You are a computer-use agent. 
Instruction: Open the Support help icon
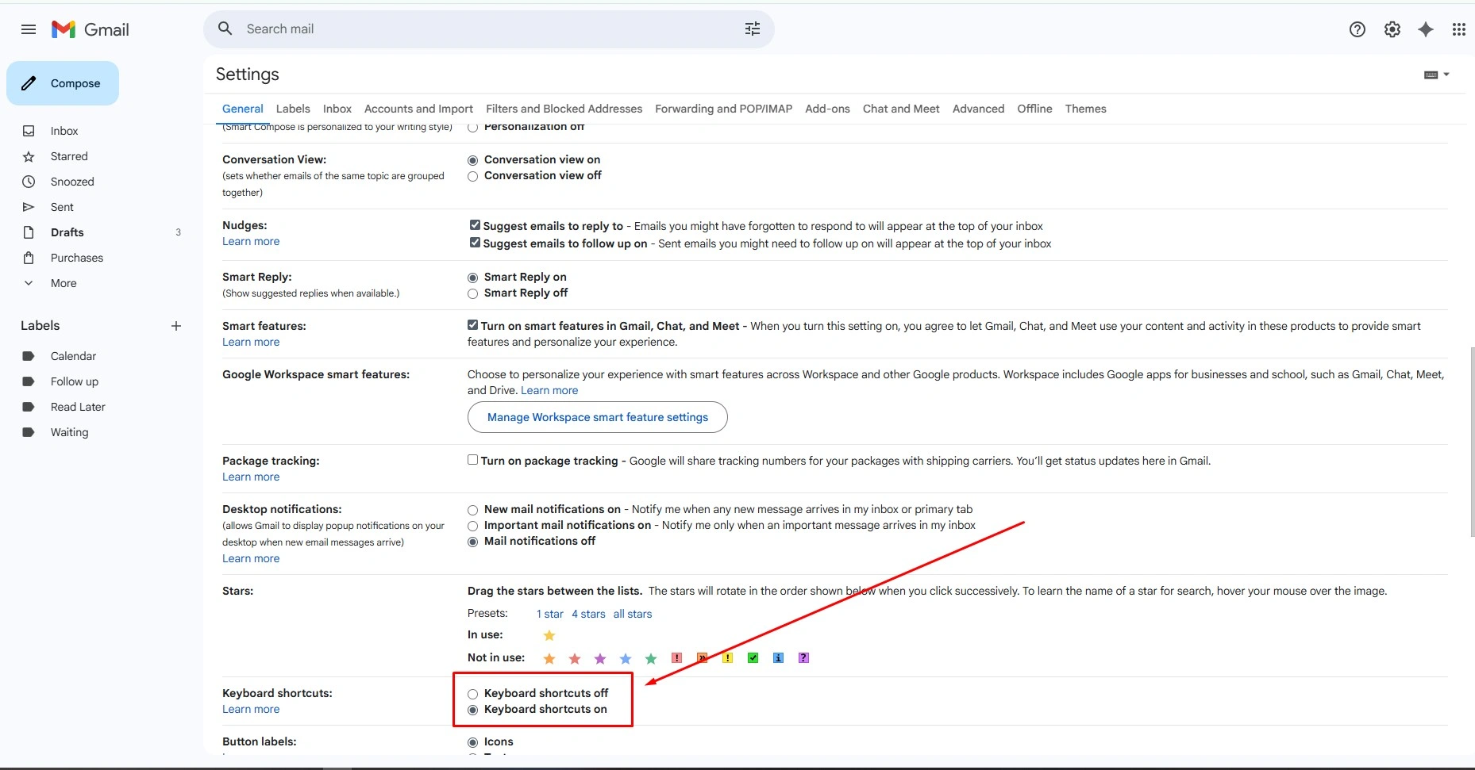1358,29
